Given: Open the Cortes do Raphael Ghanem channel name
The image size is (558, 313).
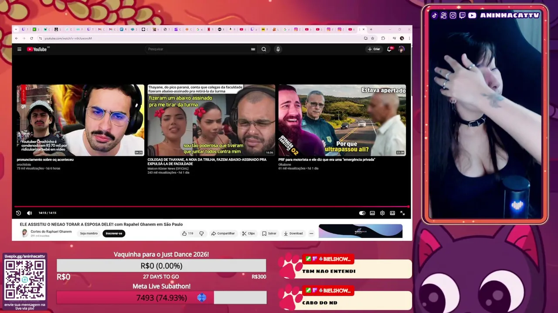Looking at the screenshot, I should point(51,232).
